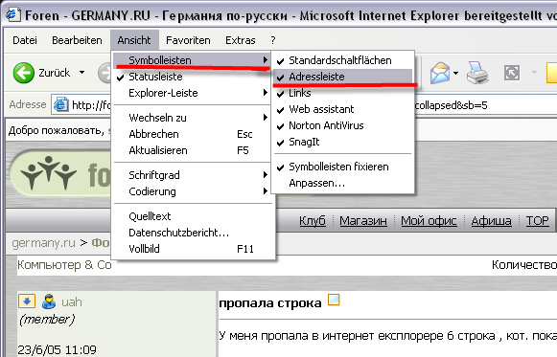
Task: Open the Favoriten menu
Action: [188, 40]
